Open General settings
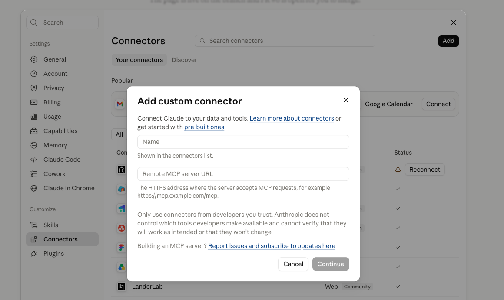This screenshot has height=300, width=504. click(x=63, y=59)
